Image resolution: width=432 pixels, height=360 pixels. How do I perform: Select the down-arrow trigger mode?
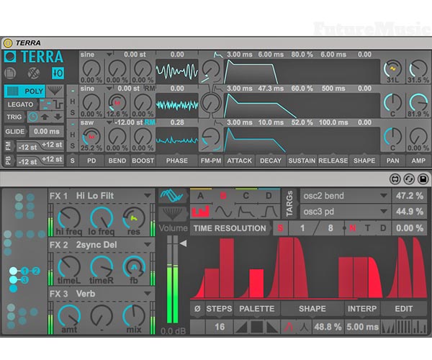point(58,117)
